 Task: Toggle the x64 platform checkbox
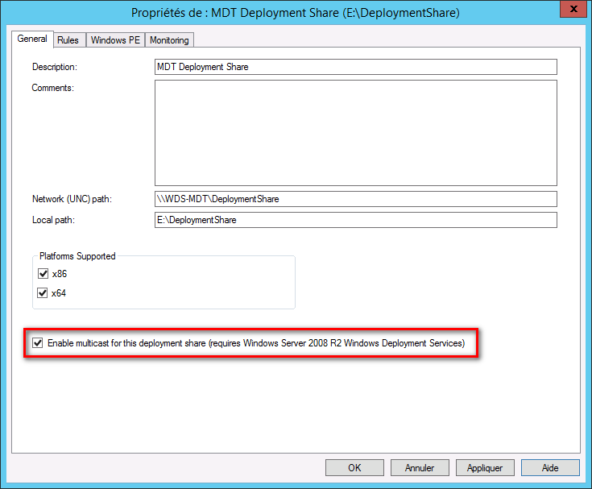pyautogui.click(x=43, y=292)
